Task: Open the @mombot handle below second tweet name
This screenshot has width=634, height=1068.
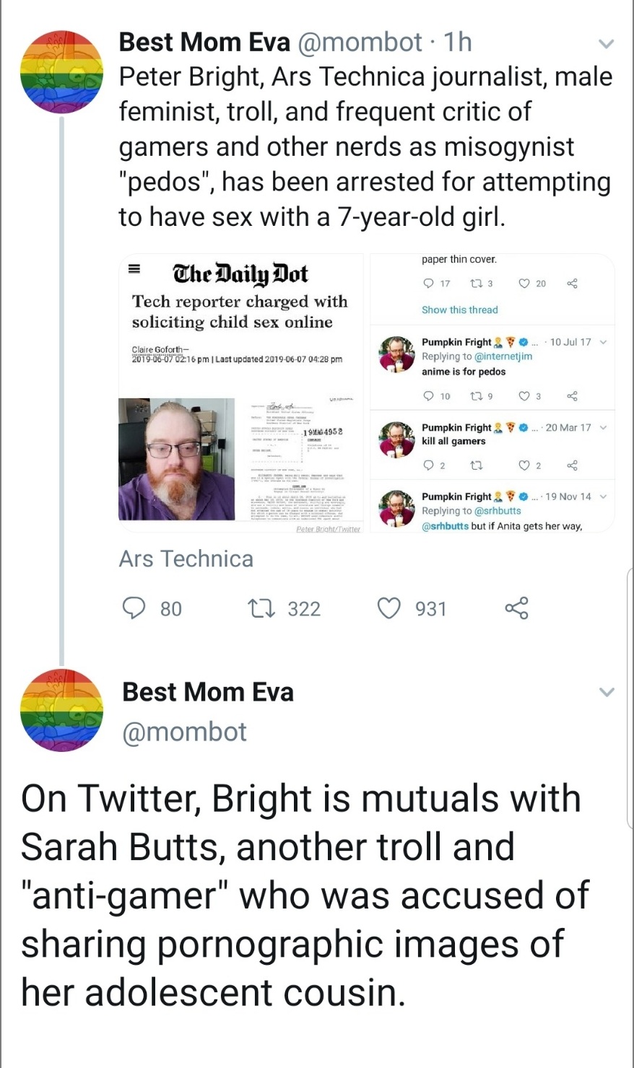Action: (184, 732)
